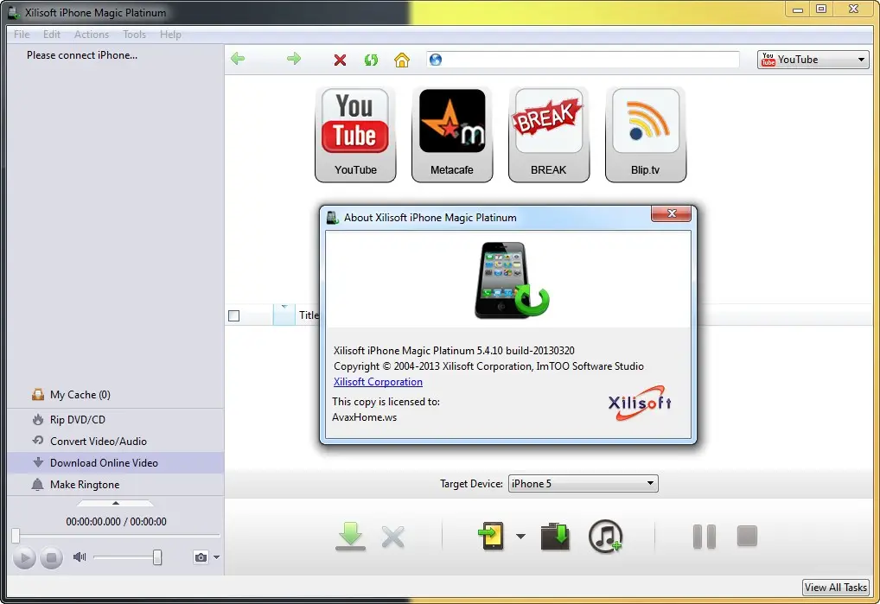Image resolution: width=880 pixels, height=604 pixels.
Task: Click the iPhone image in About dialog
Action: coord(511,280)
